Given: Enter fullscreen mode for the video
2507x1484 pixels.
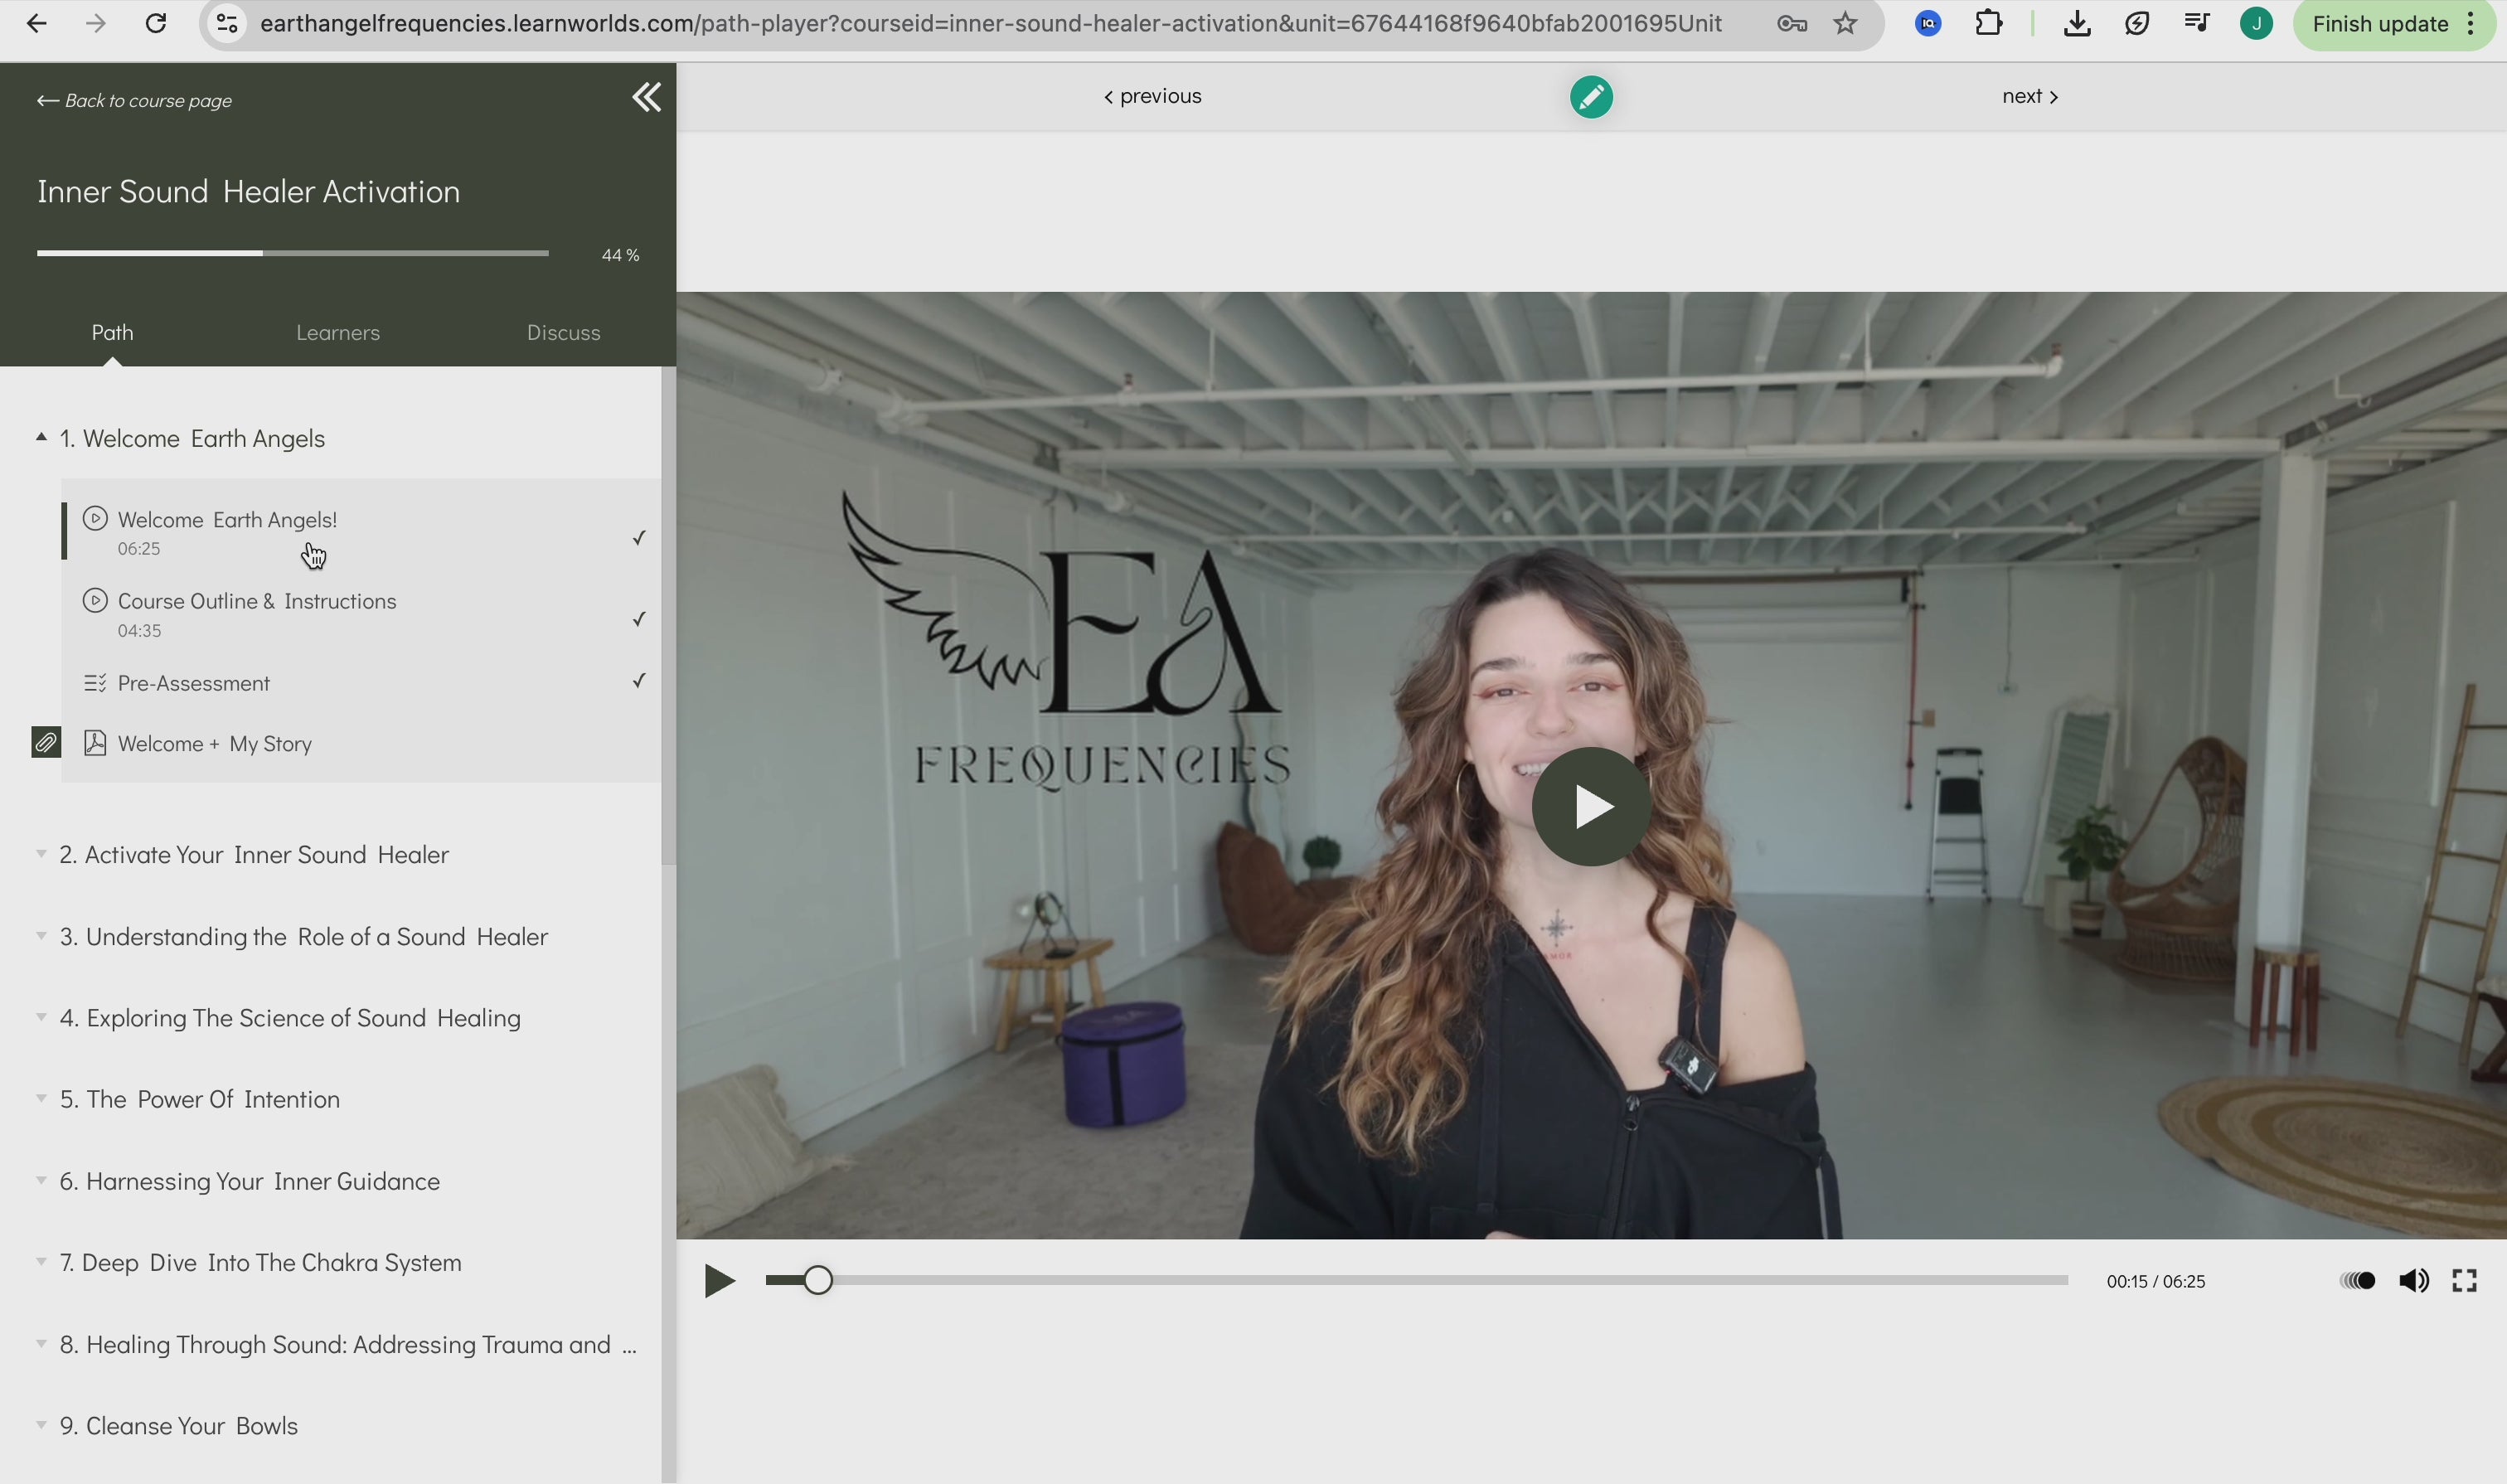Looking at the screenshot, I should [2464, 1281].
